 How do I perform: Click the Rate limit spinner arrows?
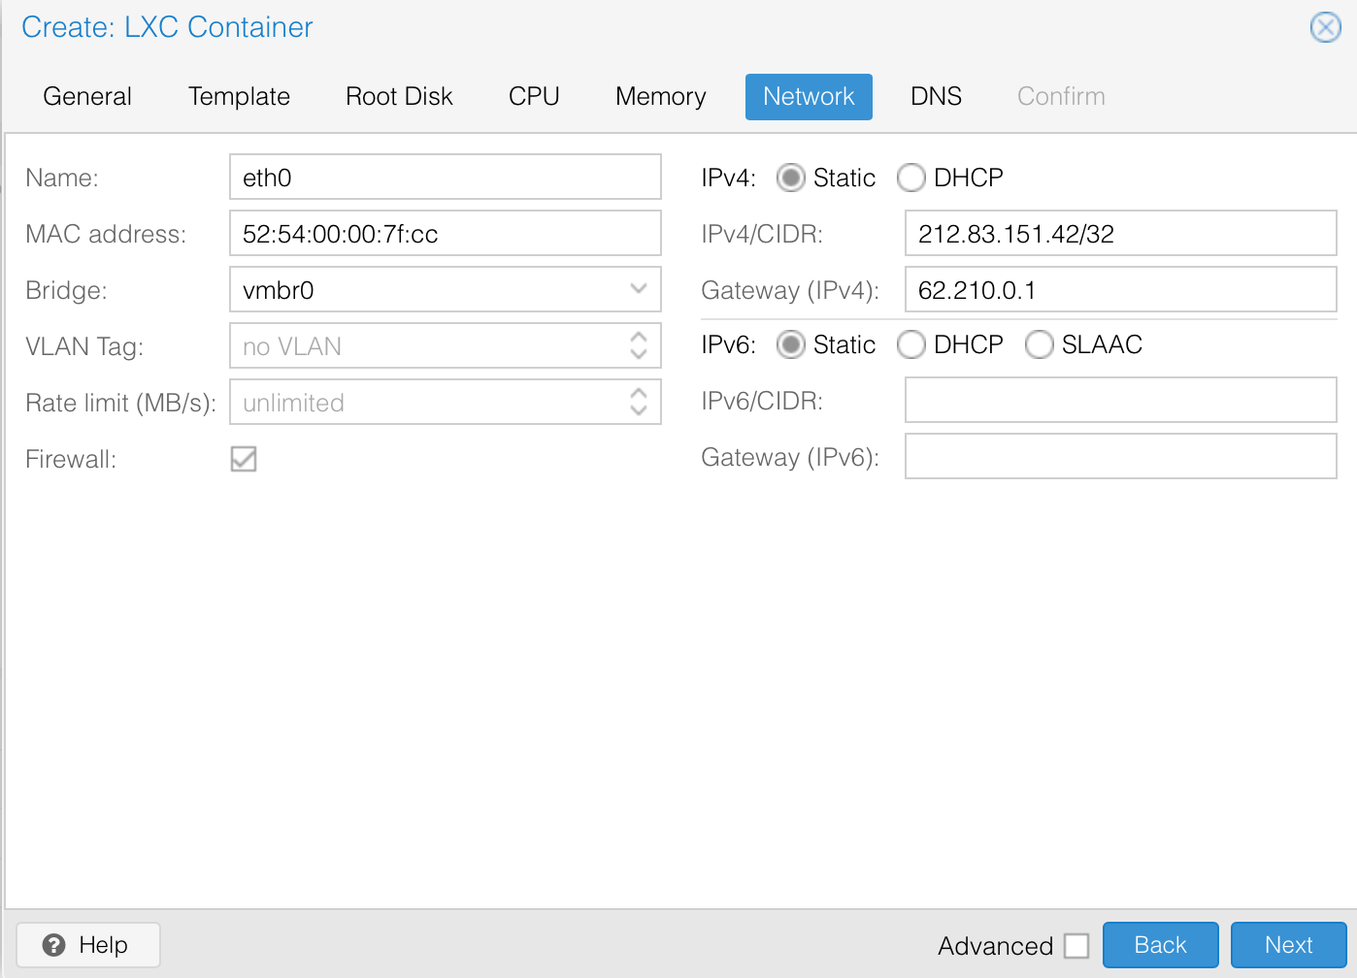(638, 403)
